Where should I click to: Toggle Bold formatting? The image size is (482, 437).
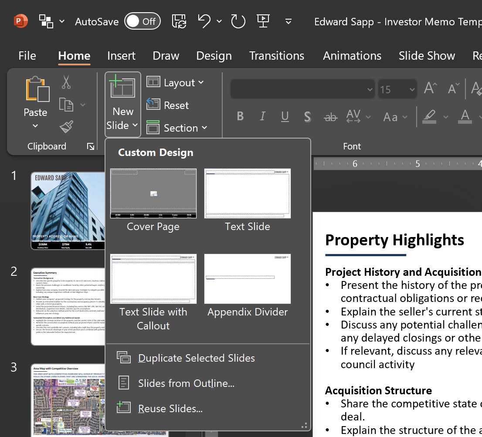tap(240, 116)
